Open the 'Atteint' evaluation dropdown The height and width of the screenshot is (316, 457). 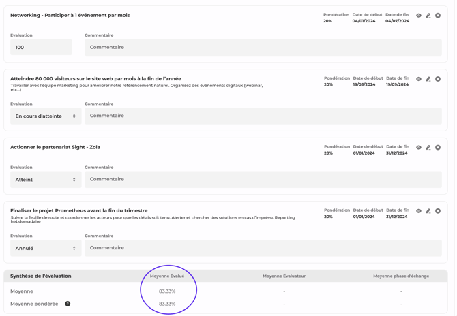(46, 180)
